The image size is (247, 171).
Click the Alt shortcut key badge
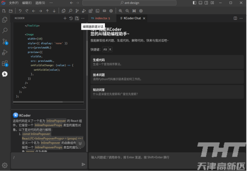(105, 49)
